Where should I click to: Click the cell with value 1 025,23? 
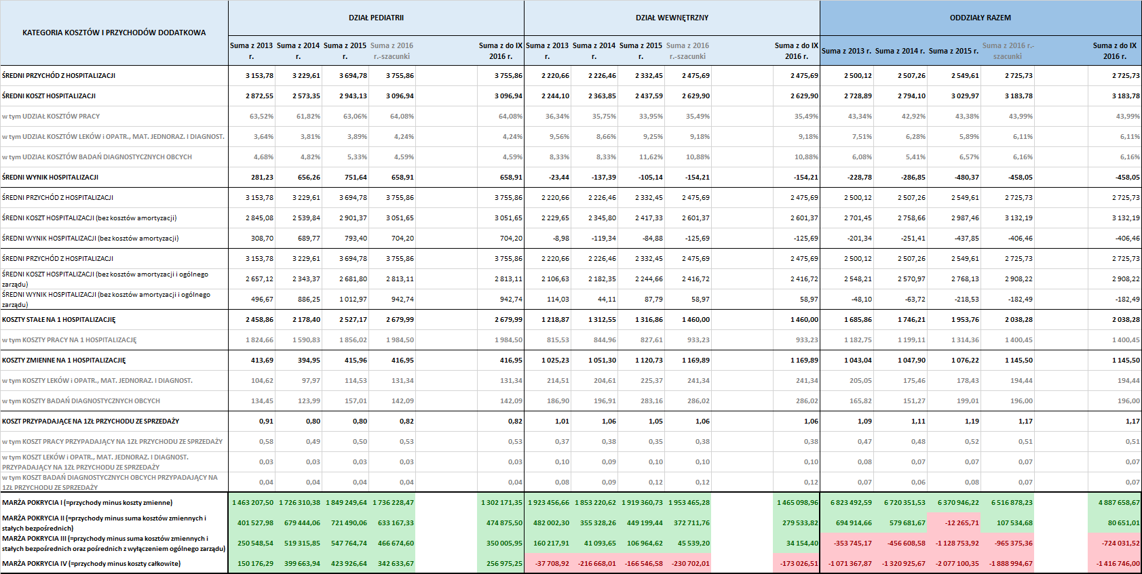coord(548,361)
